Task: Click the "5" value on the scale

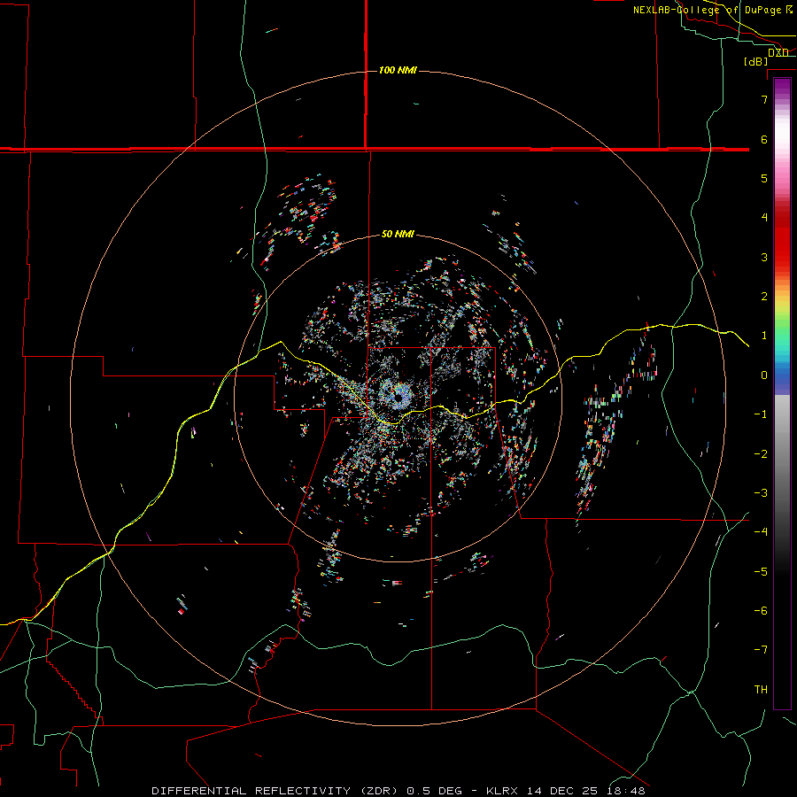Action: click(764, 178)
